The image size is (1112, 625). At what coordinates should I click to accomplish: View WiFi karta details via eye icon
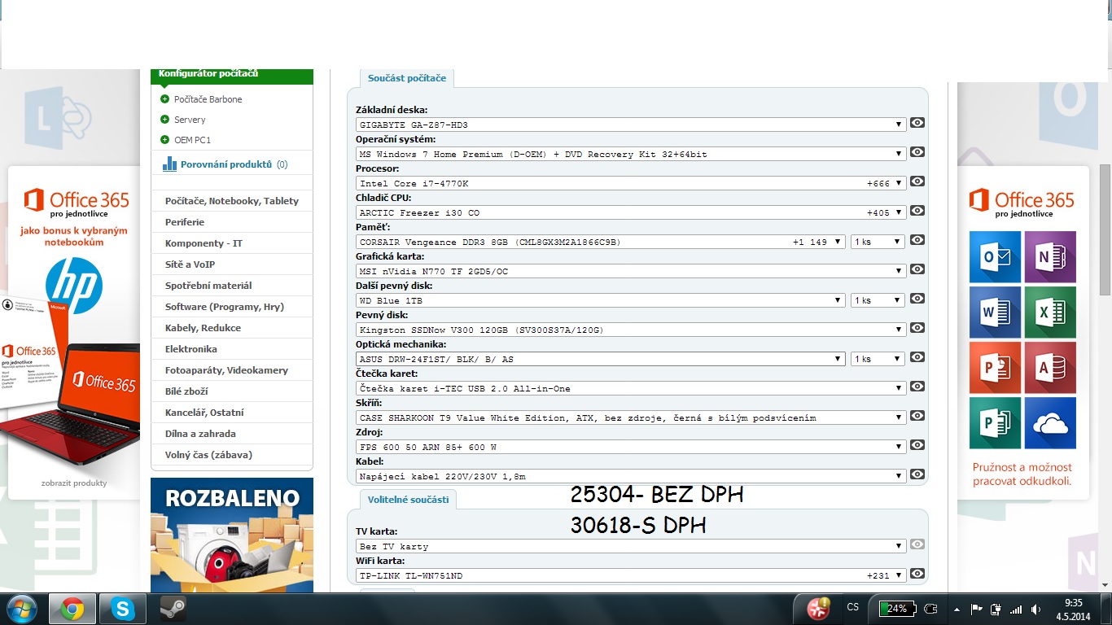pos(917,574)
